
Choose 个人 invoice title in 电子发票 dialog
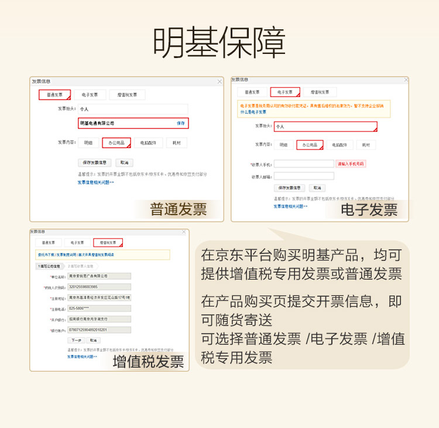[325, 127]
